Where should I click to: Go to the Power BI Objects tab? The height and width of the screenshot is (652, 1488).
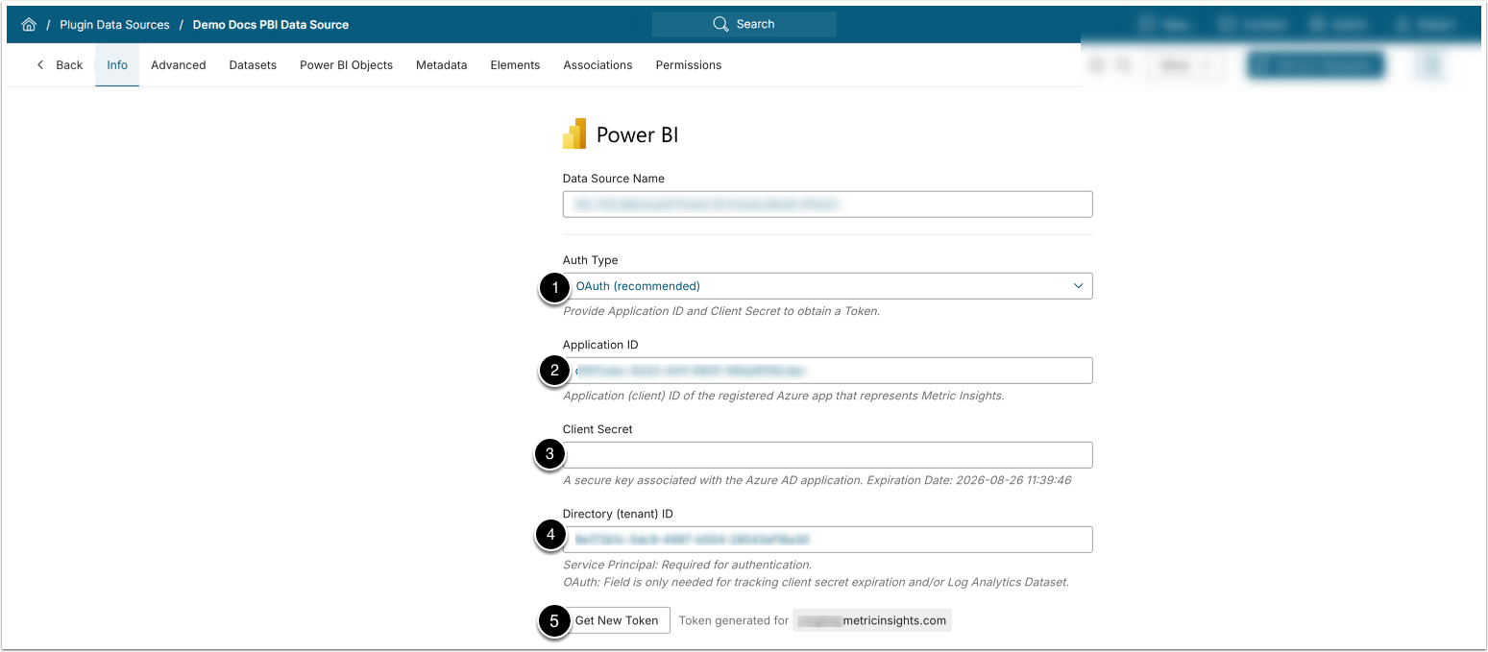pyautogui.click(x=346, y=65)
